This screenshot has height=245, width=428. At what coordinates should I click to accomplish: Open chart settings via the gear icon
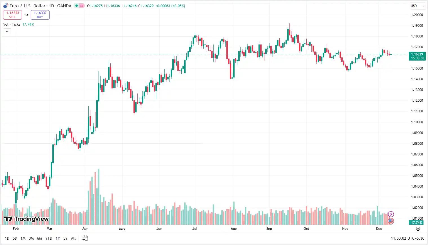click(x=418, y=229)
